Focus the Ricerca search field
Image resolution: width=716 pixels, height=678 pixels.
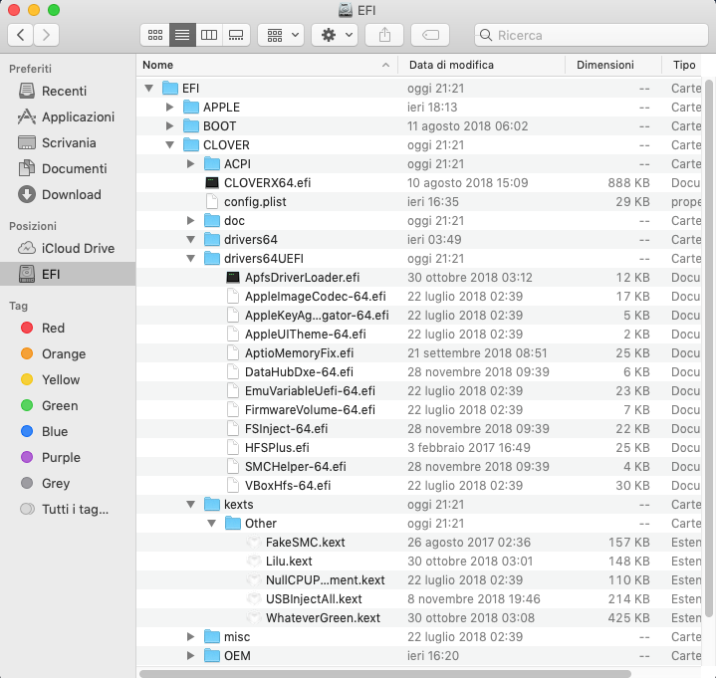(x=592, y=35)
